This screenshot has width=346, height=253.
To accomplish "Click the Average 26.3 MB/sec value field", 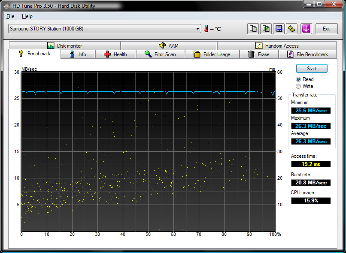I will [311, 142].
